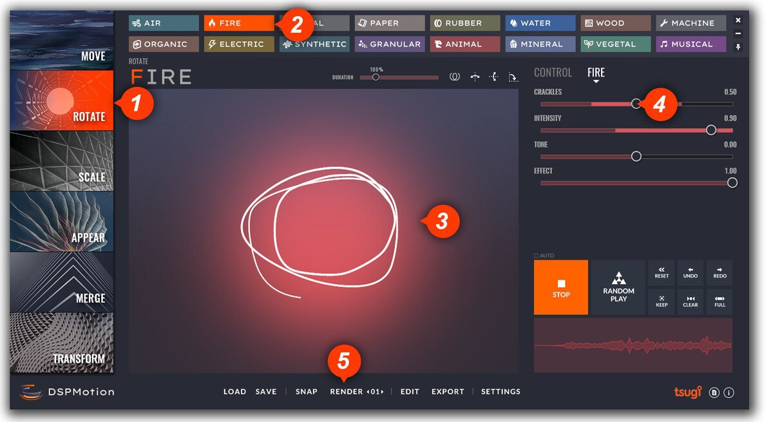Pick the WATER material category
This screenshot has height=422, width=773.
(x=540, y=23)
